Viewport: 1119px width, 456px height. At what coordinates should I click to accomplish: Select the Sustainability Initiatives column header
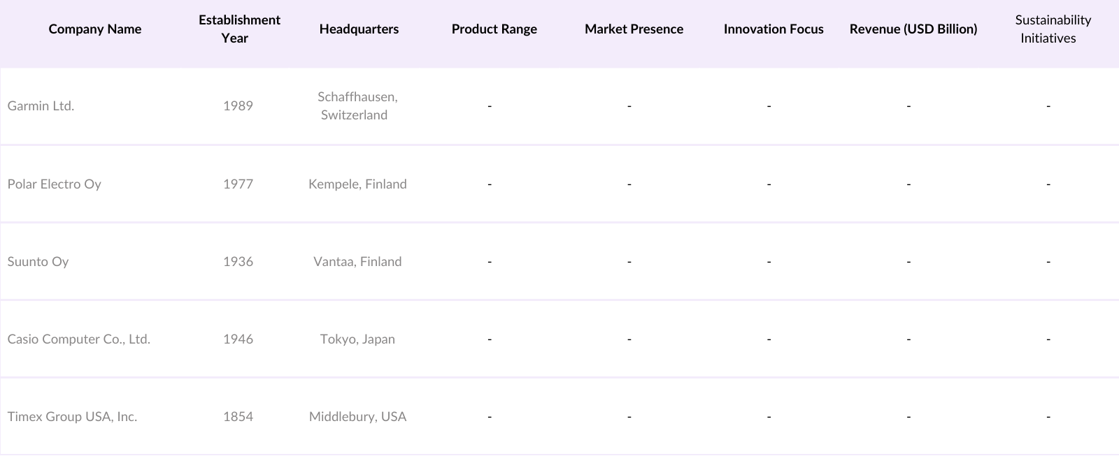coord(1053,29)
